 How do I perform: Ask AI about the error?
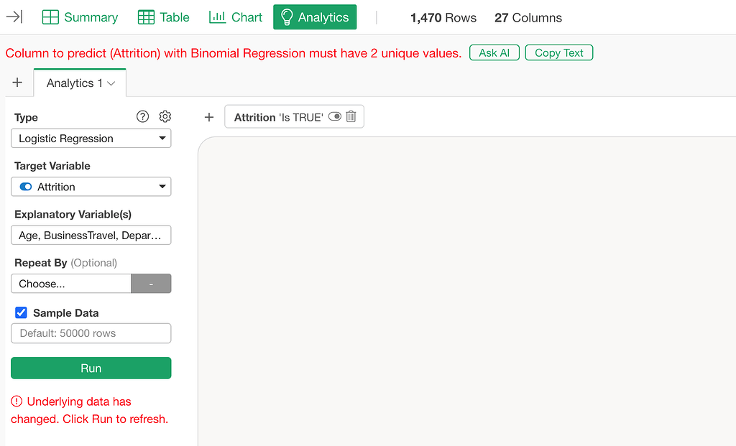click(494, 52)
